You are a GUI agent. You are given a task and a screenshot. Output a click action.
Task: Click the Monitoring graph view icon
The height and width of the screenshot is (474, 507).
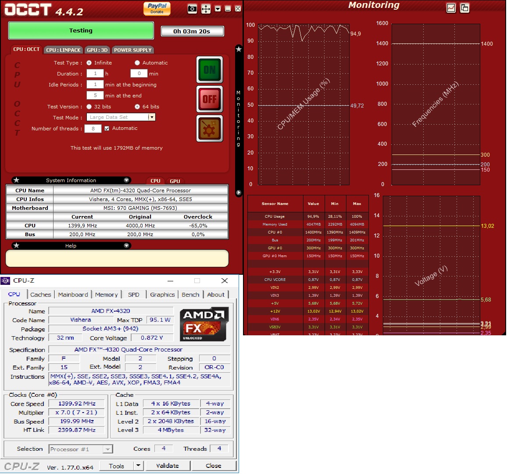coord(451,8)
